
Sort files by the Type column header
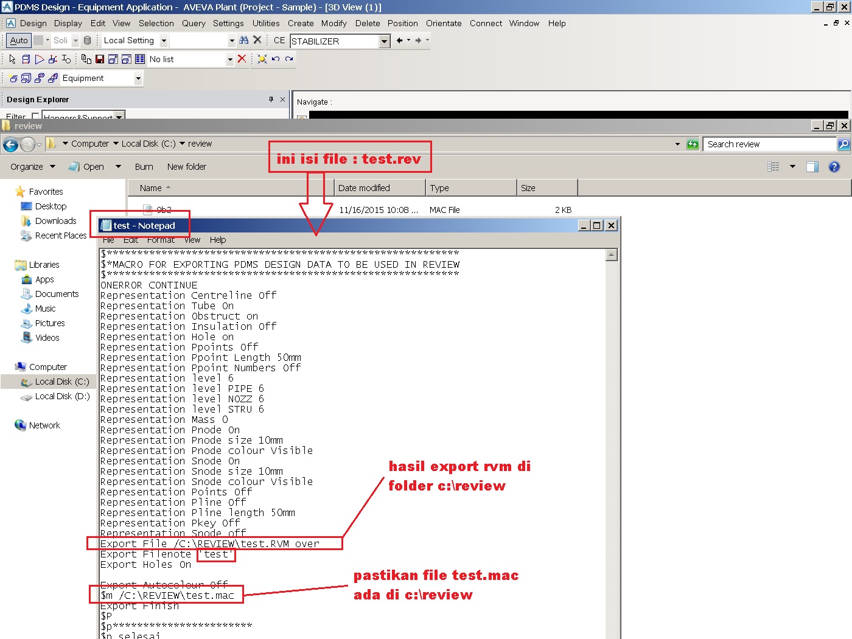tap(471, 188)
